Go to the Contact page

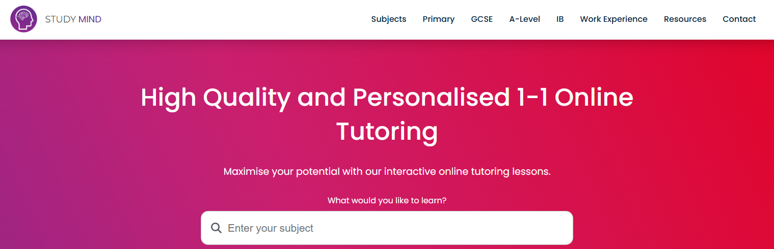pyautogui.click(x=739, y=19)
